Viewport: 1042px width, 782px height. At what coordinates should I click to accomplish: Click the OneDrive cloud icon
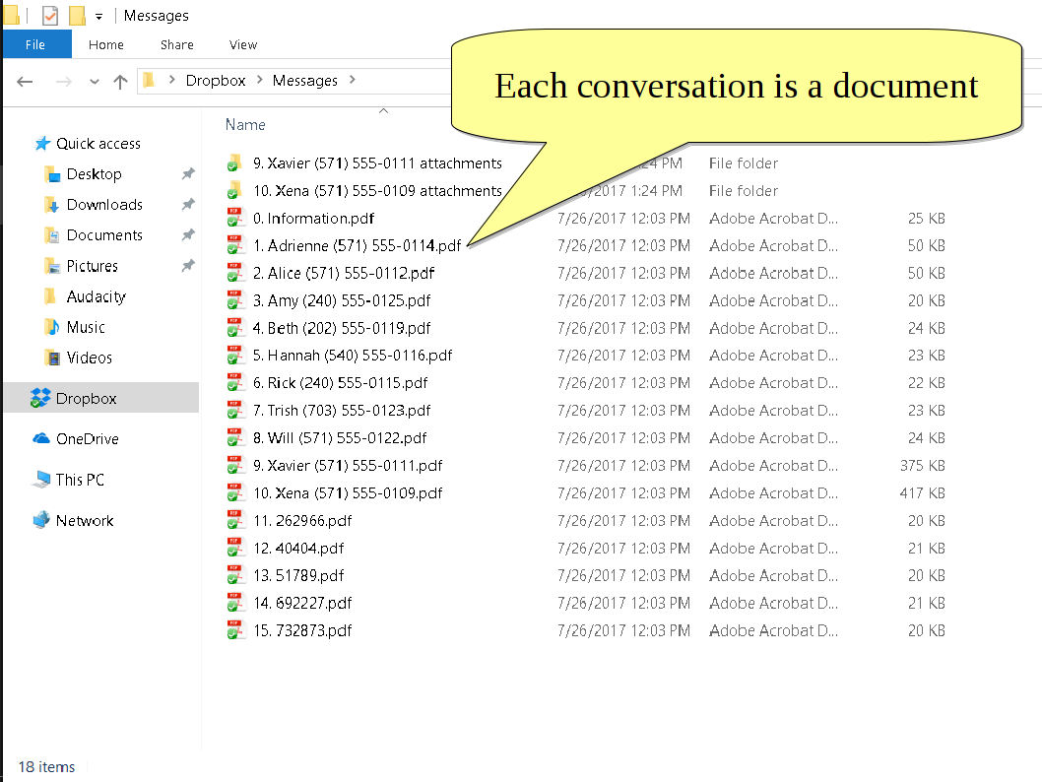click(x=40, y=438)
